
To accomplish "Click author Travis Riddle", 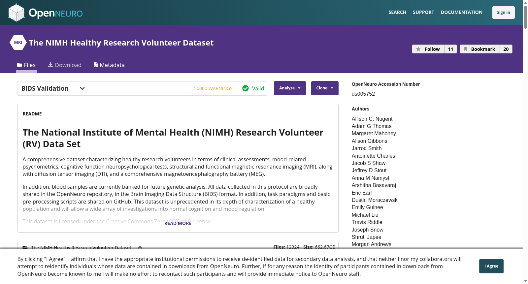I will coord(367,222).
